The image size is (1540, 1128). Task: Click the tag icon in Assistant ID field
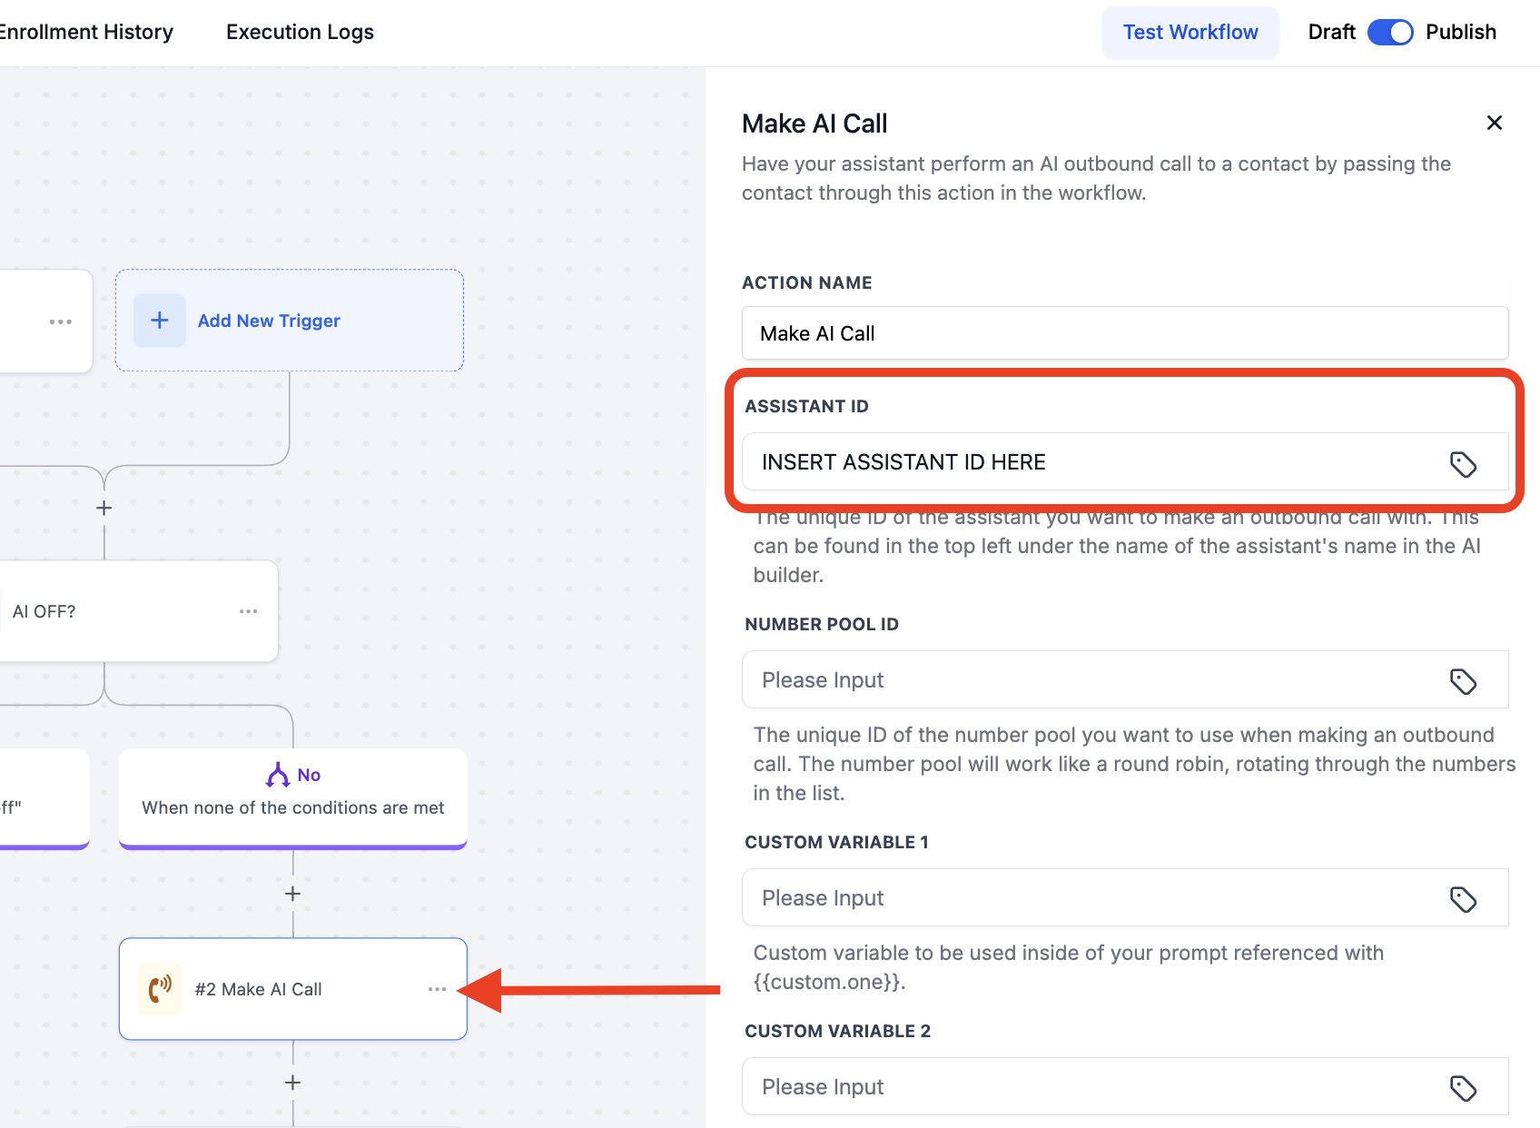(x=1463, y=464)
